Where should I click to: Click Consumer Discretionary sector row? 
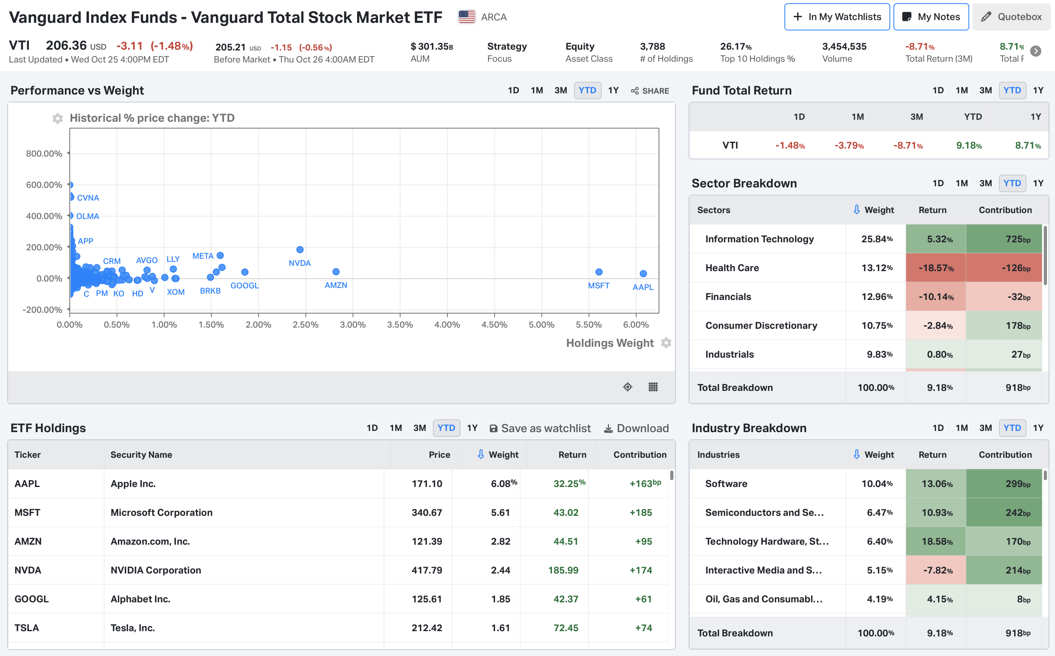pos(866,325)
